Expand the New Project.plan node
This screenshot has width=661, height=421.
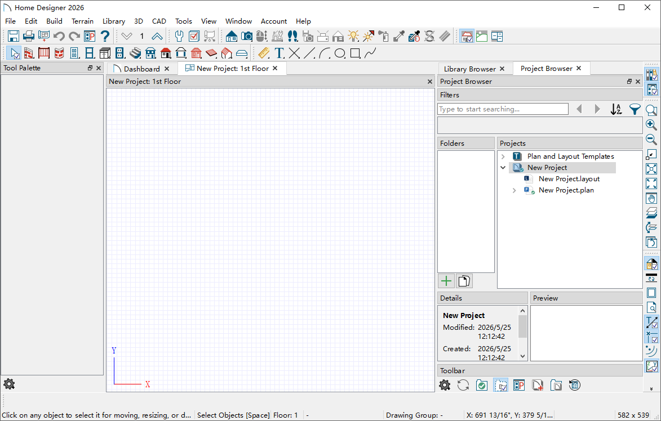(514, 190)
